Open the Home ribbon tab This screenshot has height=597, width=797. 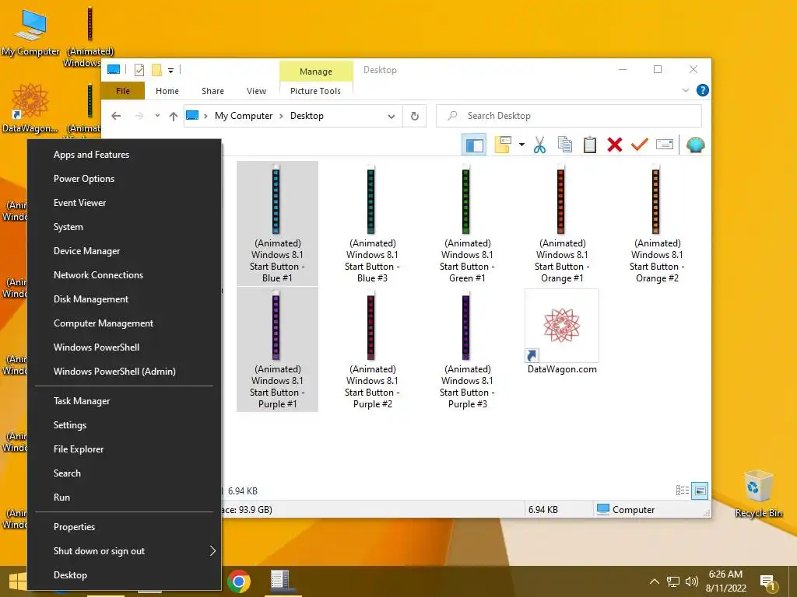point(167,91)
